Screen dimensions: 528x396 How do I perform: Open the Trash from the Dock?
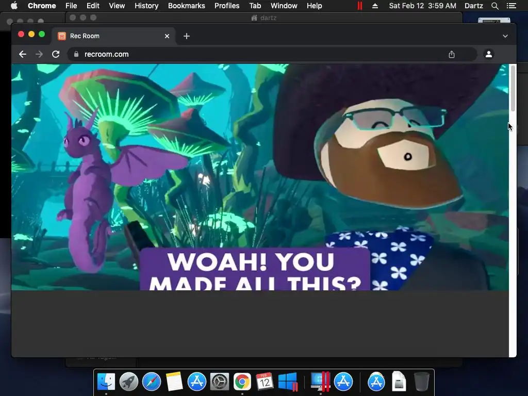[422, 382]
